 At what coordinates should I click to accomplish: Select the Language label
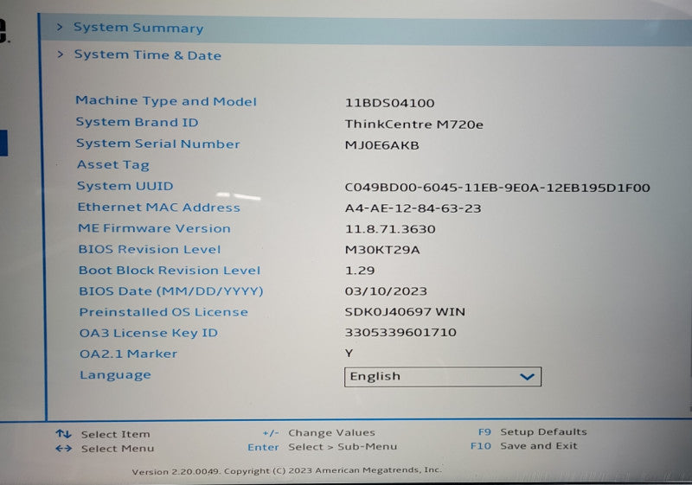[115, 375]
